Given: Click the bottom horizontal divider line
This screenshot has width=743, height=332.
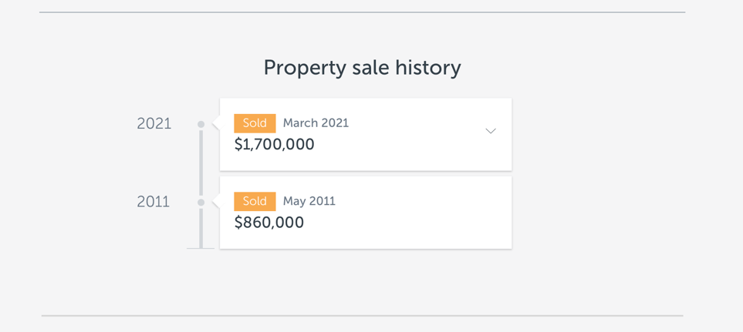Looking at the screenshot, I should click(x=362, y=315).
